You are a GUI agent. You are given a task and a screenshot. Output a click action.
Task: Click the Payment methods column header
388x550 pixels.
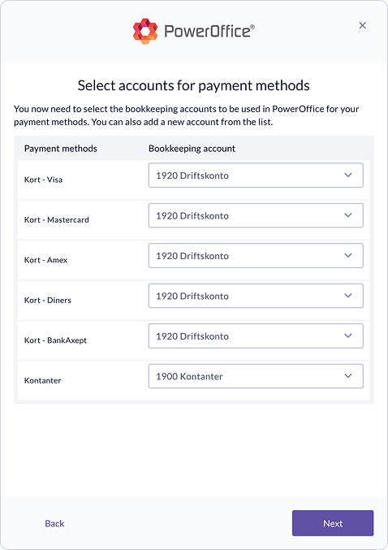[61, 149]
